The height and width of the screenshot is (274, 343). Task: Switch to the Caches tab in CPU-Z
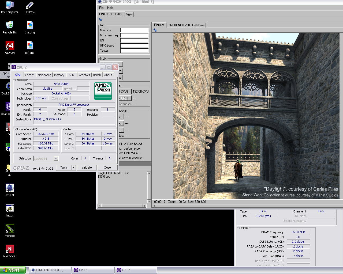point(29,75)
